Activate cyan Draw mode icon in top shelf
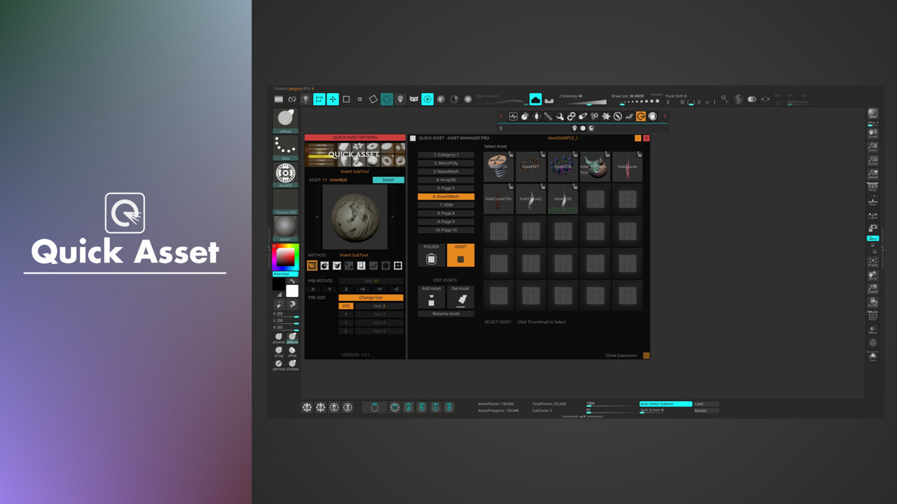This screenshot has height=504, width=897. tap(319, 99)
